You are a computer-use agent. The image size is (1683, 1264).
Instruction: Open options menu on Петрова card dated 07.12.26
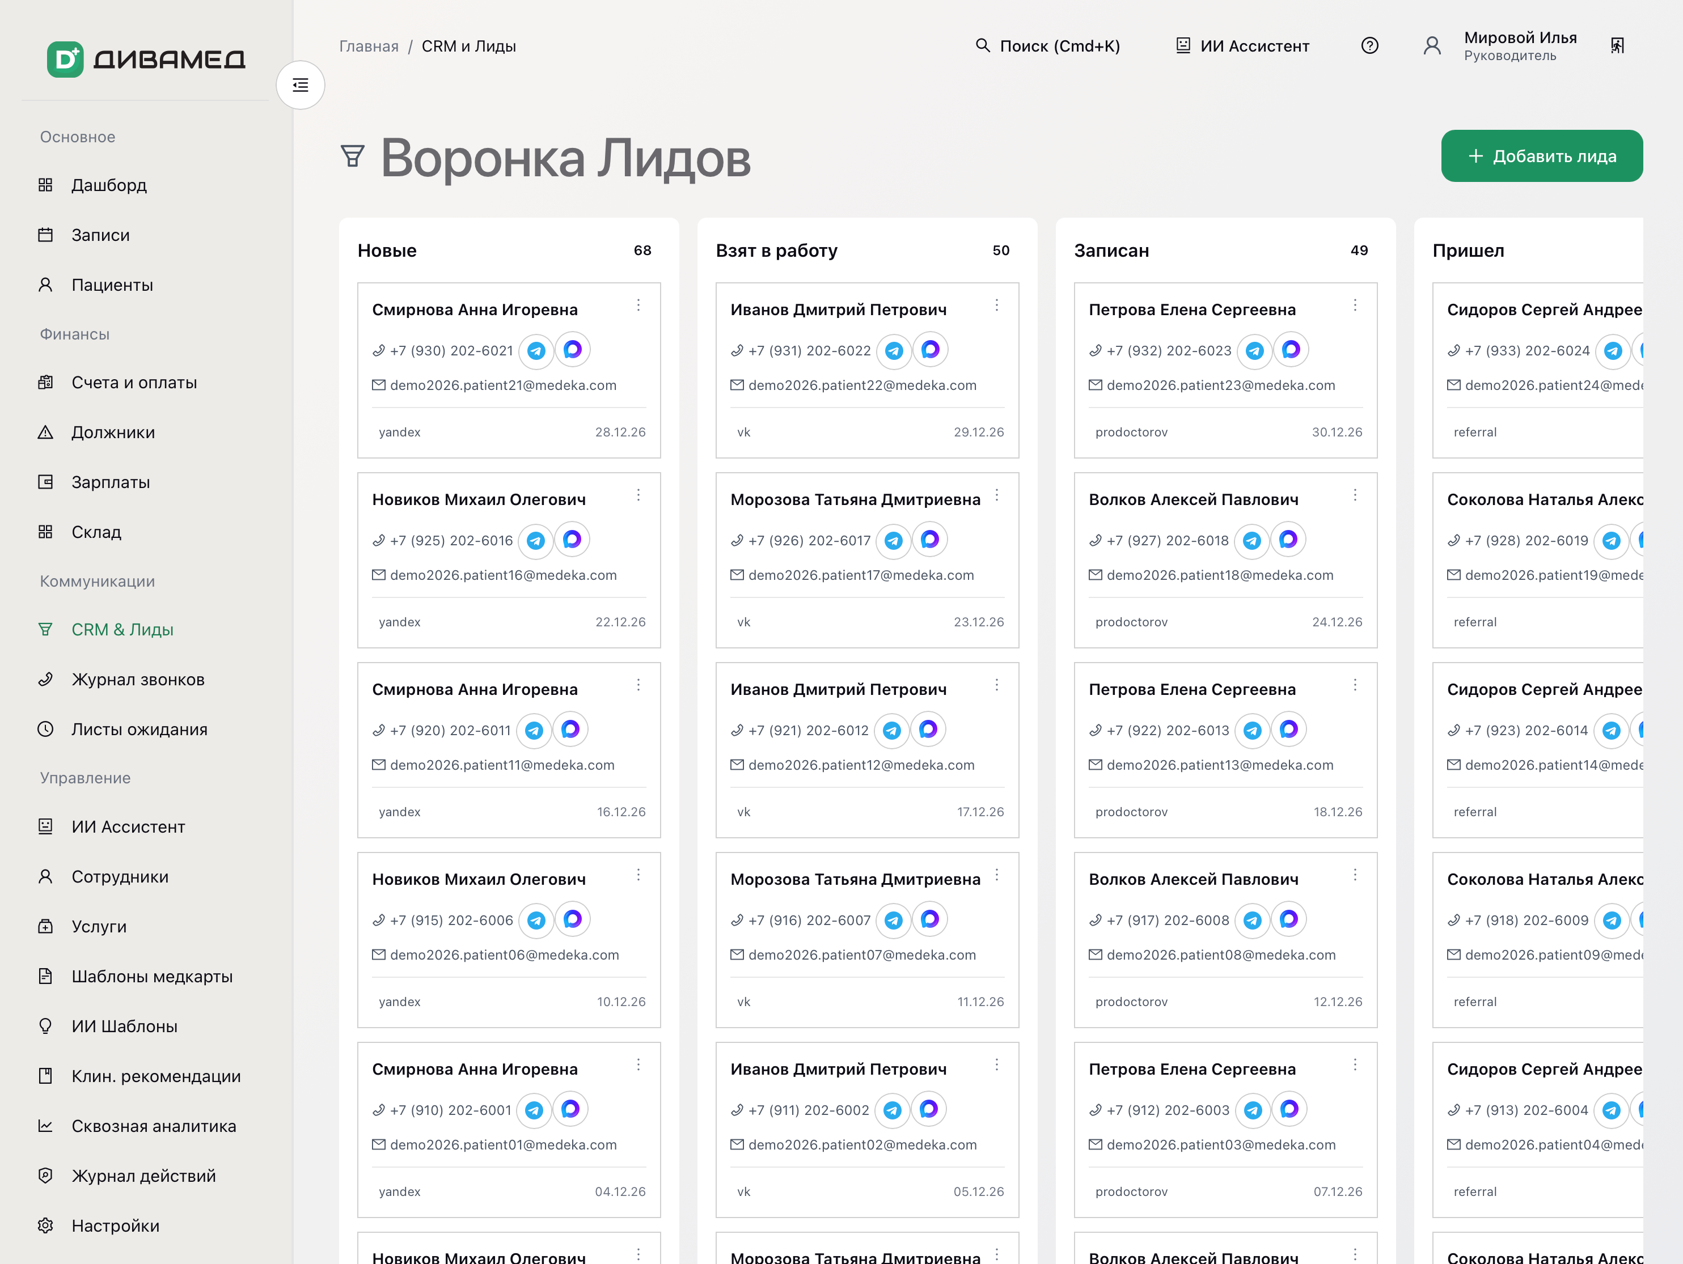[1355, 1064]
